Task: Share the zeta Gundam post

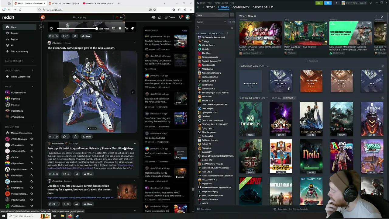Action: (x=87, y=137)
